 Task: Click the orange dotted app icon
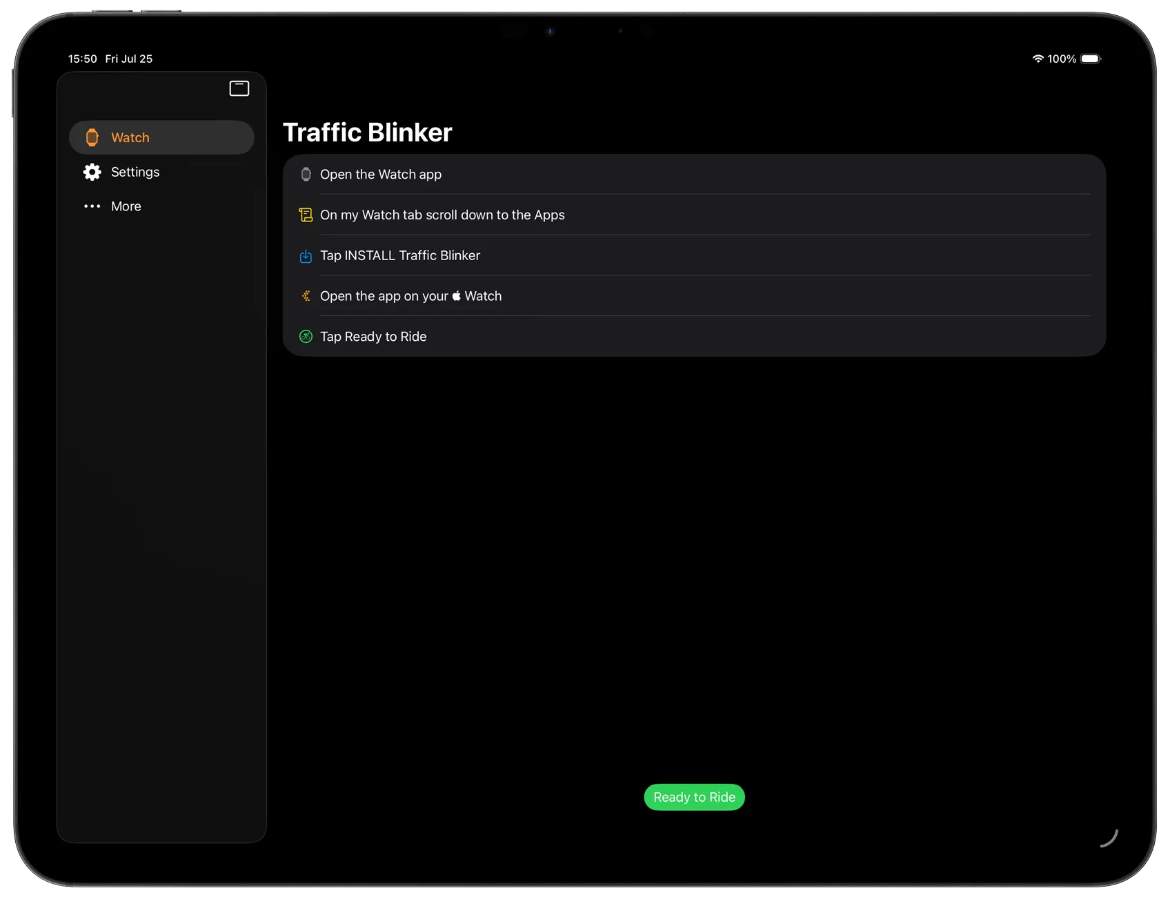(306, 296)
